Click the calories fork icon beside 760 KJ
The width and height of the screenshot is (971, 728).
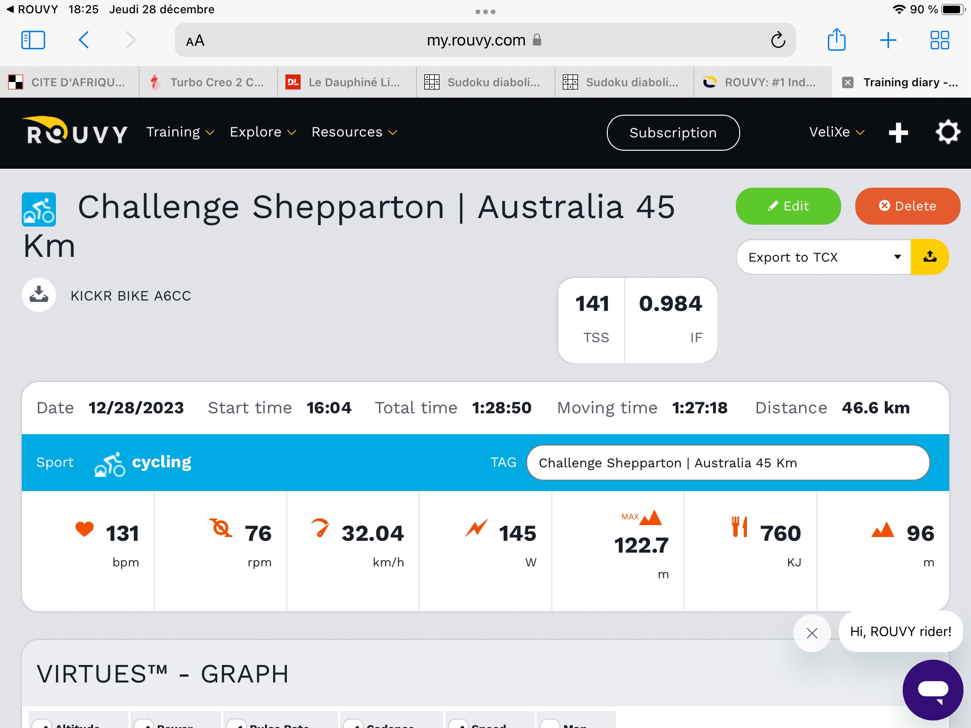740,527
